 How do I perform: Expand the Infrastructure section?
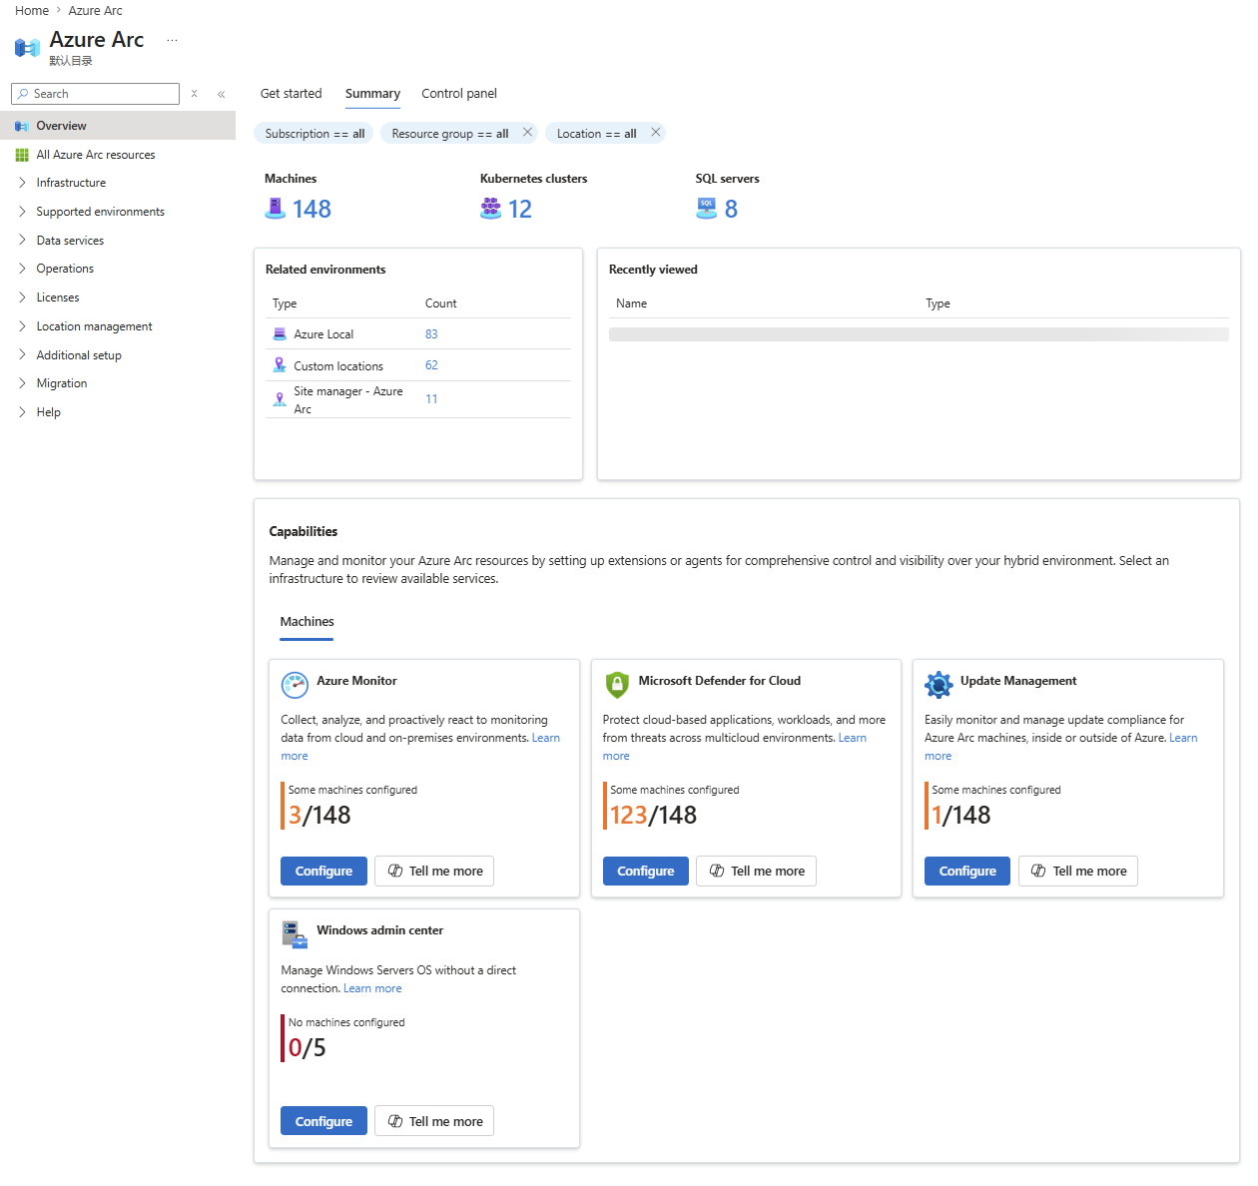[22, 183]
